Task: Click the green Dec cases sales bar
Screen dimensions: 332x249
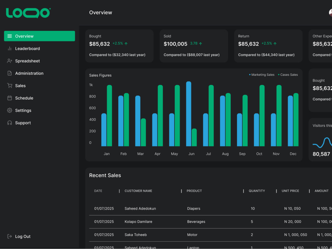Action: (296, 120)
